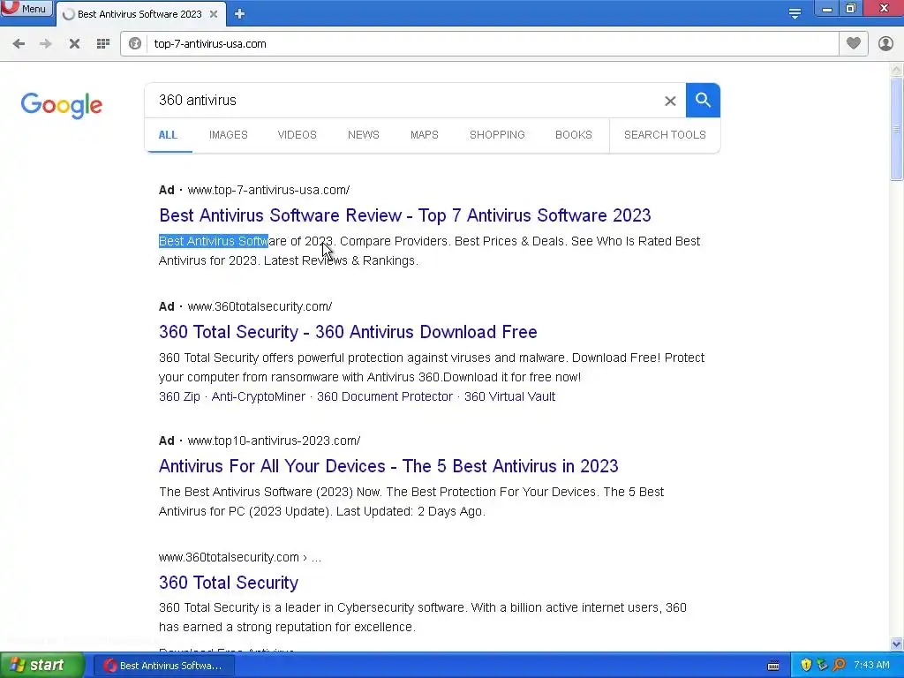Click the vertical scrollbar thumb
This screenshot has width=904, height=678.
click(x=897, y=129)
